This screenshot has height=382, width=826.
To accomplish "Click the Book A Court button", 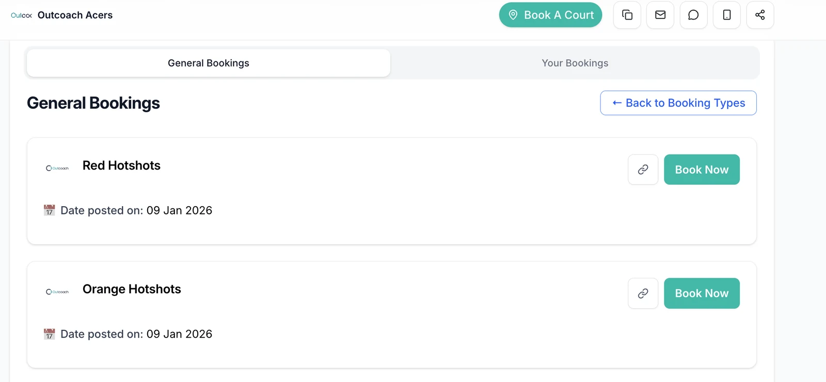I will click(550, 15).
